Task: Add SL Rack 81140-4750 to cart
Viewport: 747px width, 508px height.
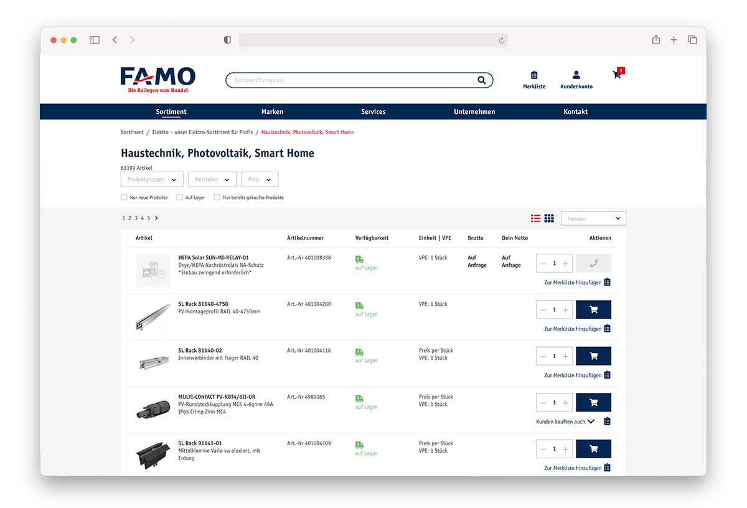Action: 593,310
